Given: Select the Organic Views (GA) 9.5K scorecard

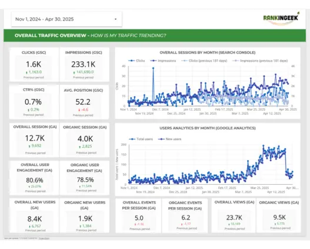Looking at the screenshot, I should (x=278, y=215).
